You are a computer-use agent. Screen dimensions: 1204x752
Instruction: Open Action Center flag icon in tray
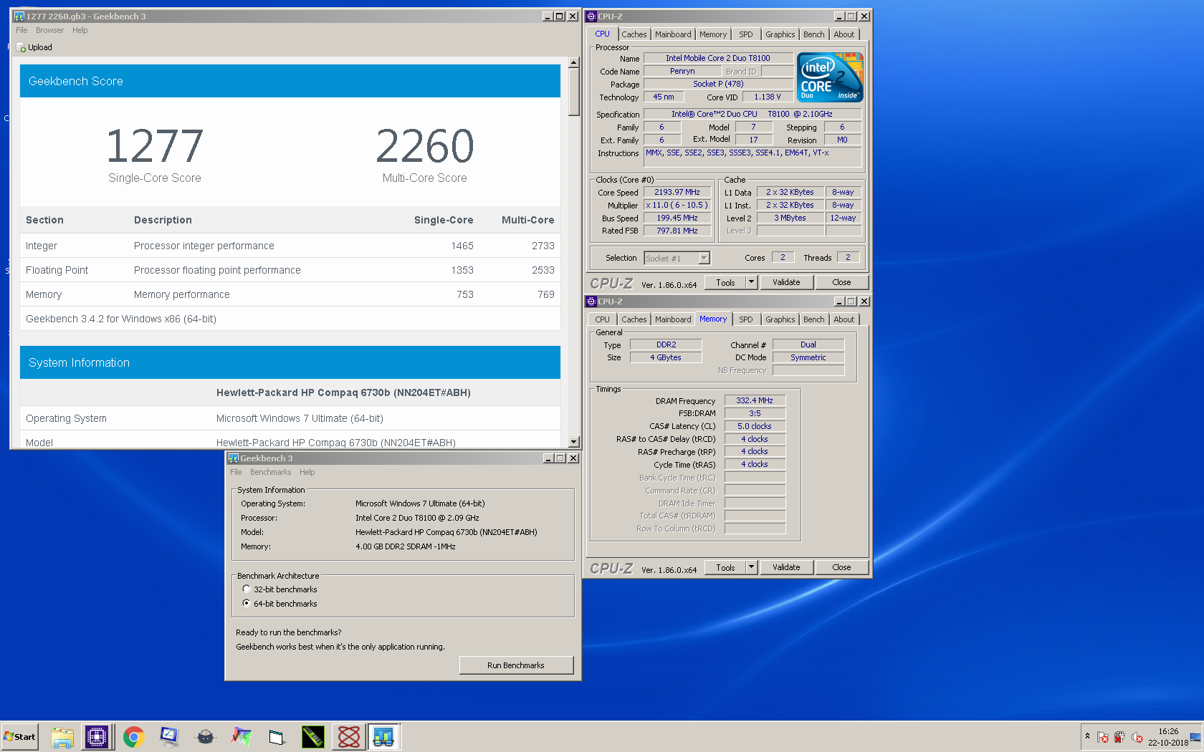(1102, 737)
